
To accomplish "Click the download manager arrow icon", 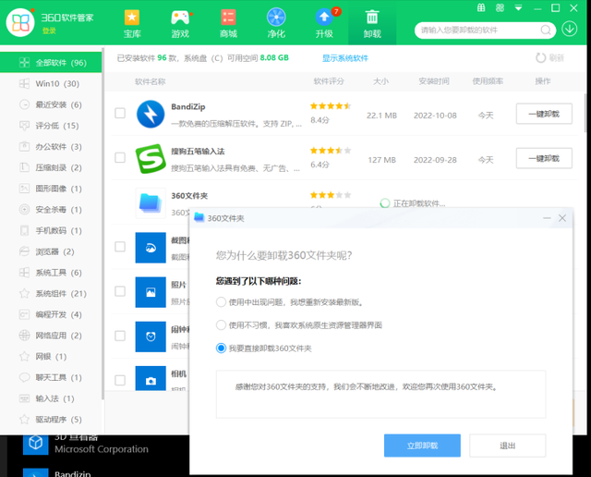I will pos(569,29).
